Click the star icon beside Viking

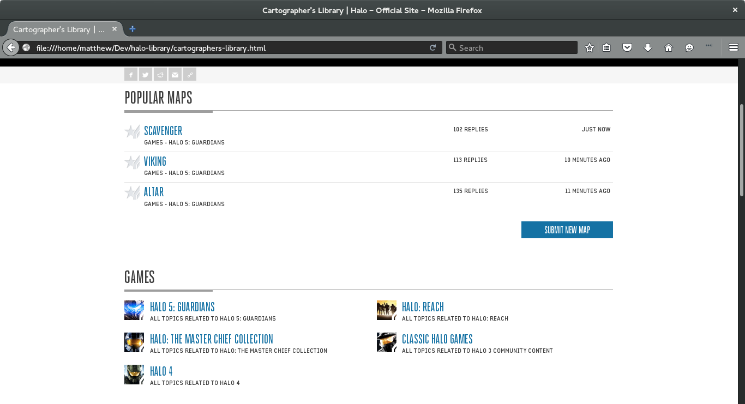(x=132, y=162)
